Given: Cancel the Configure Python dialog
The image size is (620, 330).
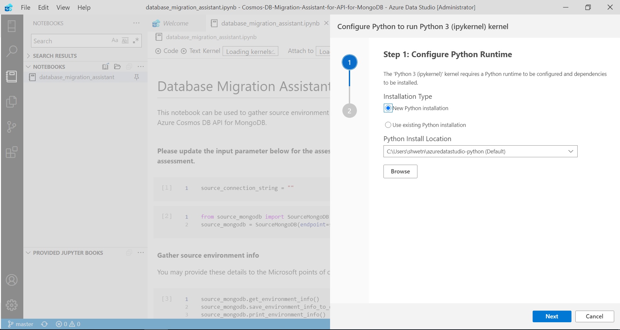Looking at the screenshot, I should tap(594, 316).
